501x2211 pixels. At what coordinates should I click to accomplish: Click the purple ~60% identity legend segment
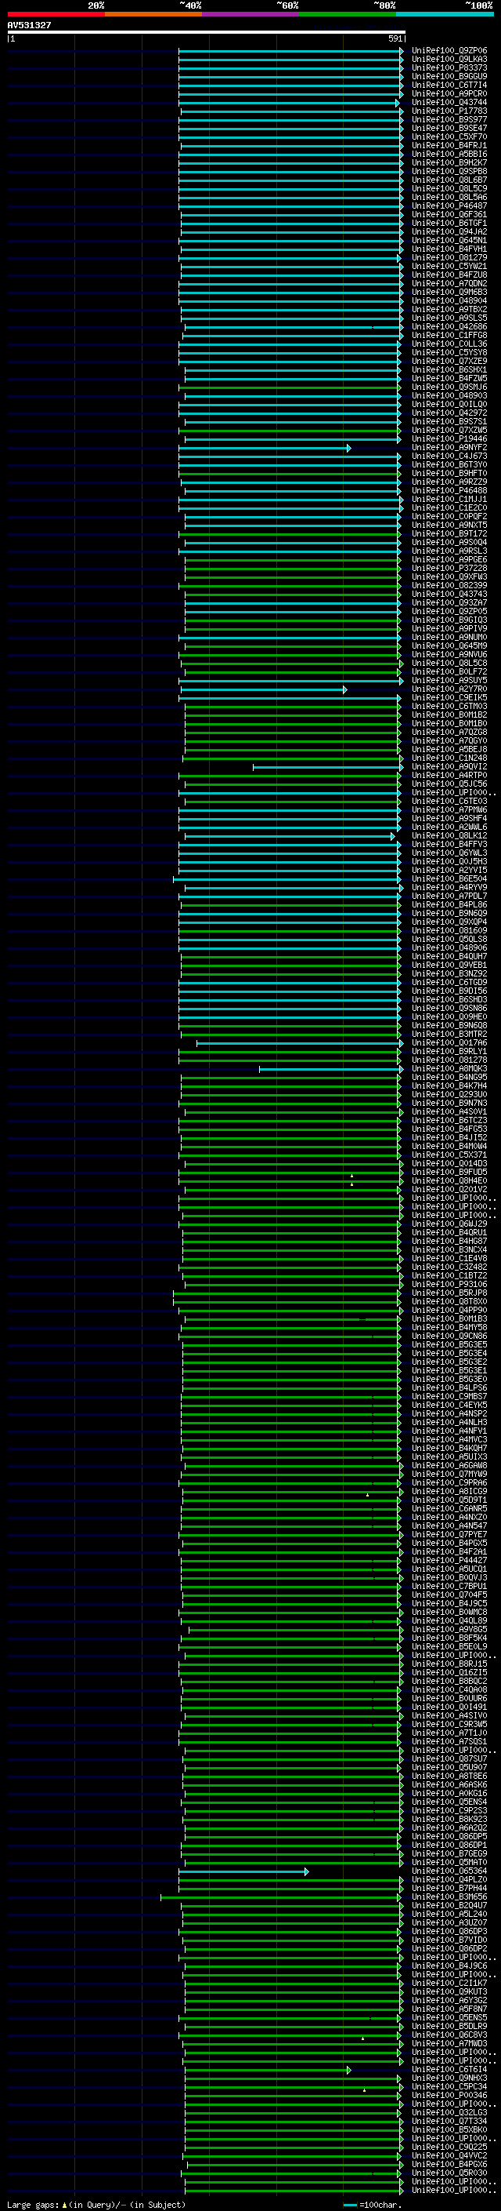251,14
